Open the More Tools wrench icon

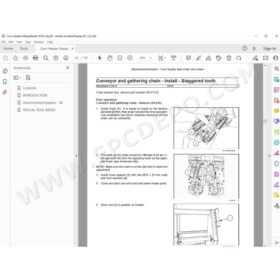(276, 206)
